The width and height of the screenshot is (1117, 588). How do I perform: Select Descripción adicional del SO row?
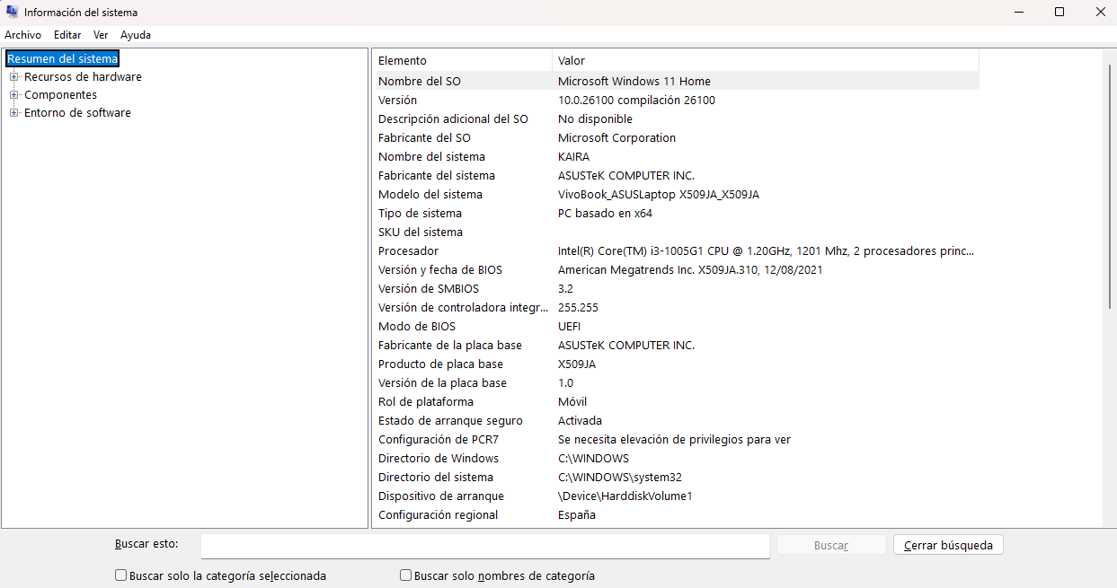pyautogui.click(x=676, y=118)
